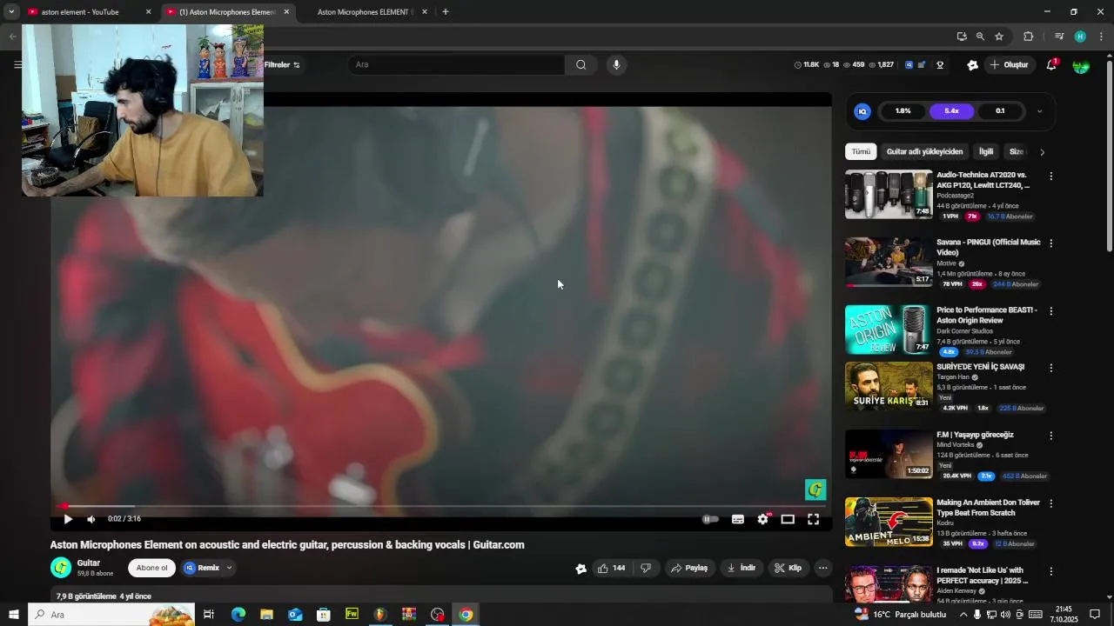This screenshot has height=626, width=1114.
Task: Click the Oluştur create button
Action: tap(1009, 64)
